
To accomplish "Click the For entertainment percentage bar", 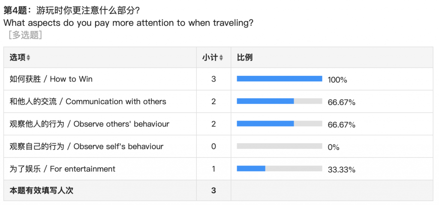I will [279, 169].
